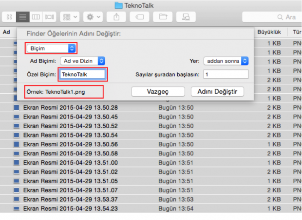Click the file icon of Ekran Resmi 13.51.07

pyautogui.click(x=17, y=190)
